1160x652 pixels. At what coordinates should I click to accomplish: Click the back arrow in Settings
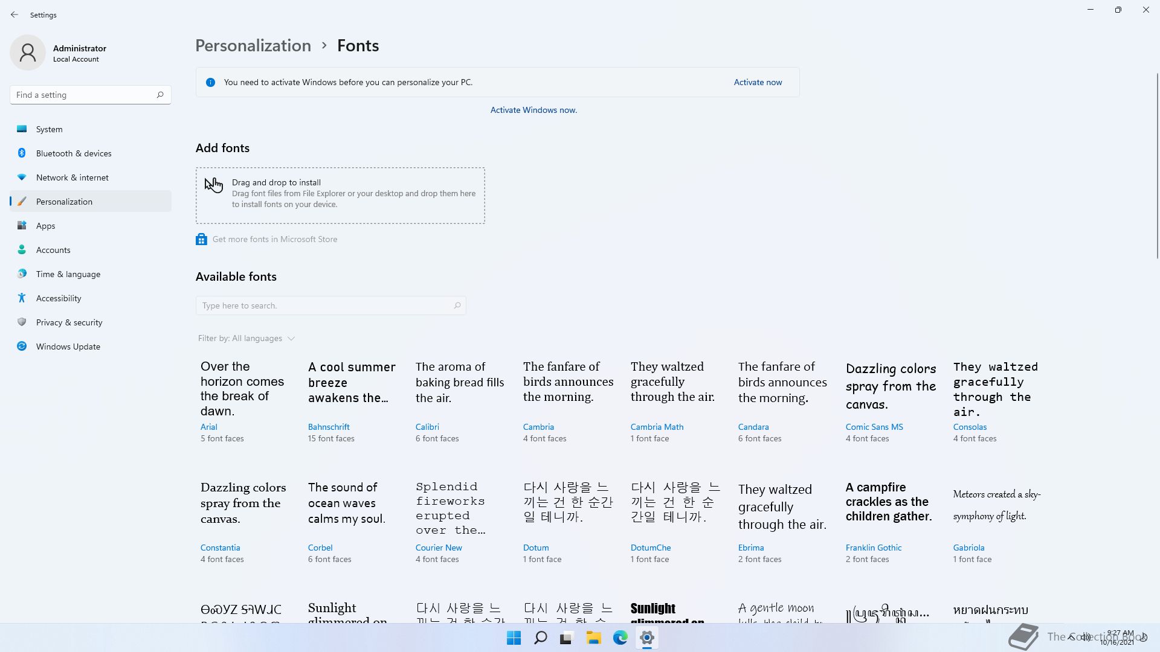click(x=14, y=14)
